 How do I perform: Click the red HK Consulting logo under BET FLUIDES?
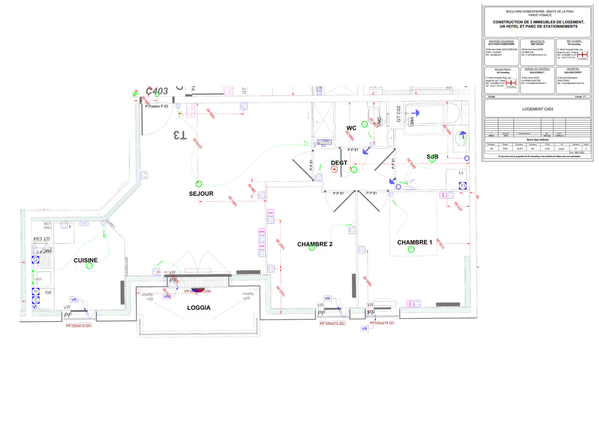click(x=582, y=55)
